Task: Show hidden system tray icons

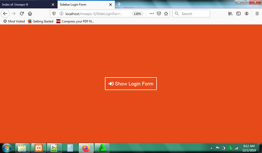Action: 211,148
